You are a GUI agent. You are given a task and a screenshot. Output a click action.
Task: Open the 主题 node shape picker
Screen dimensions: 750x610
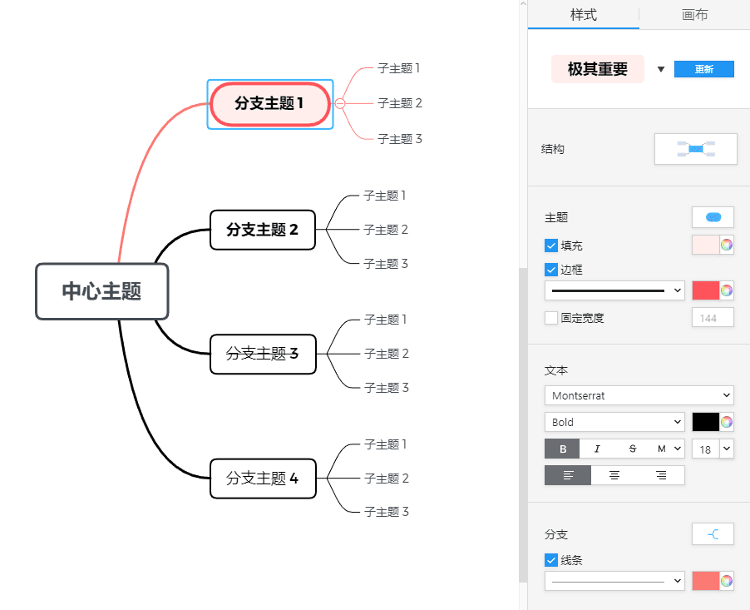(712, 216)
